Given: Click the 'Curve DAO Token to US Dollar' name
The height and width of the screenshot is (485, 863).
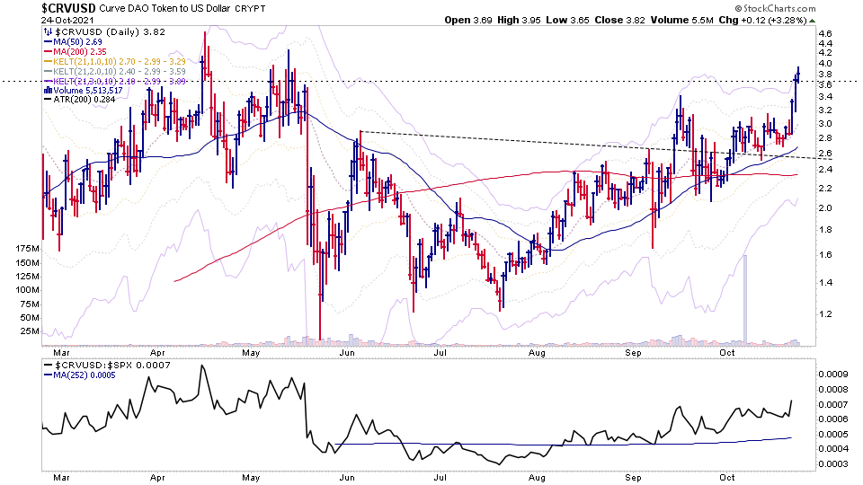Looking at the screenshot, I should pos(165,8).
